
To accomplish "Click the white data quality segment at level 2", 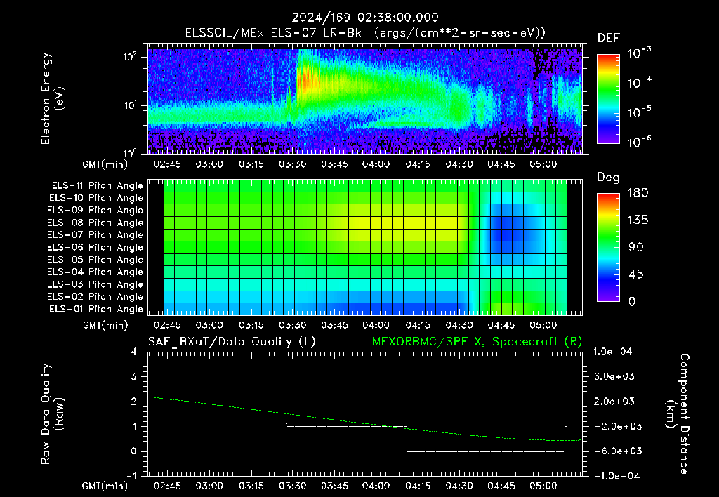I will coord(225,402).
